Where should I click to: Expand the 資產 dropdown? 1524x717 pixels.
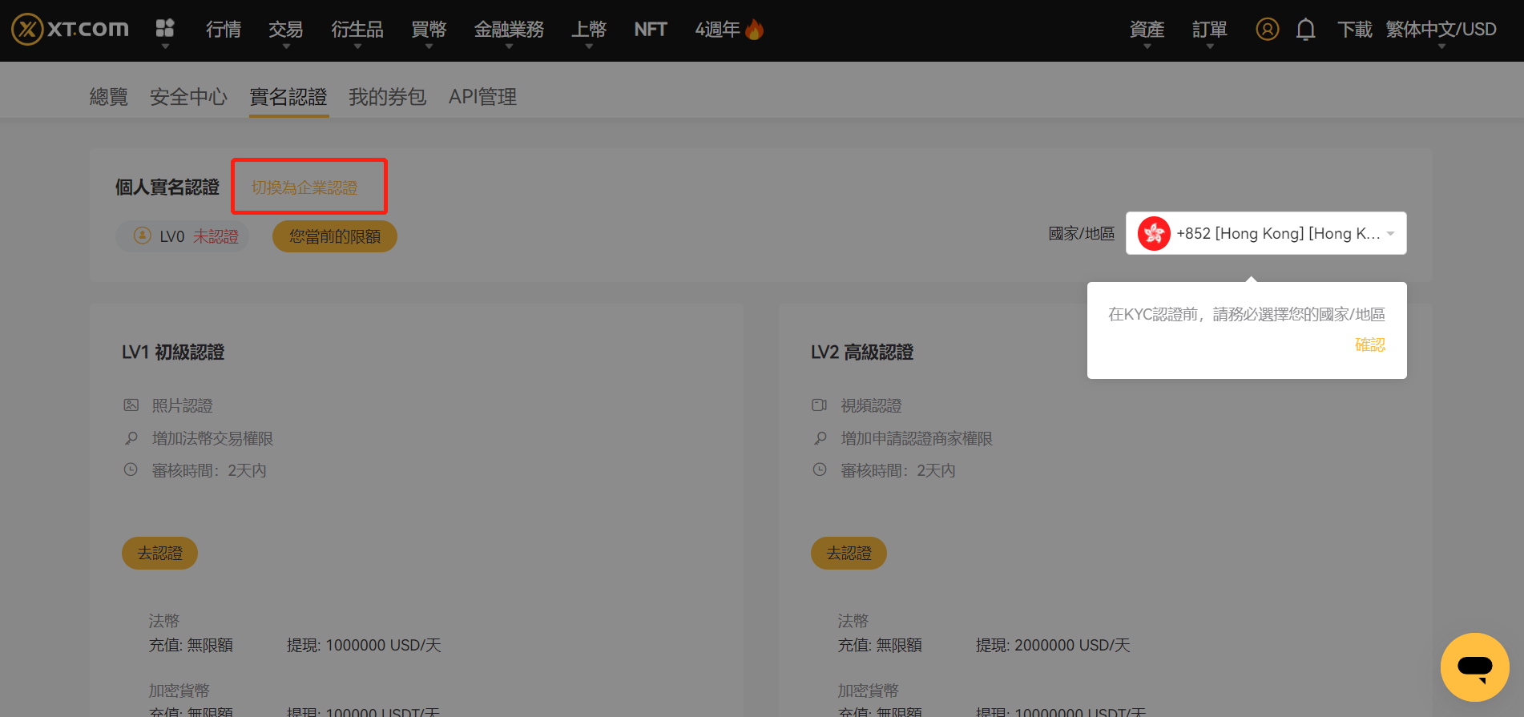pos(1147,30)
